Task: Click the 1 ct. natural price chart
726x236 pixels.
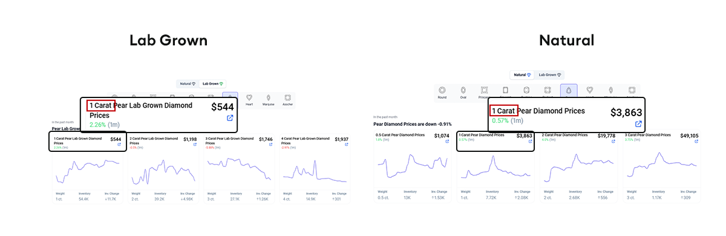Action: click(x=495, y=166)
